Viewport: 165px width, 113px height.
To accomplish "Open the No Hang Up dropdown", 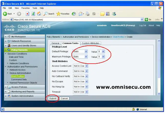I will click(x=80, y=87).
